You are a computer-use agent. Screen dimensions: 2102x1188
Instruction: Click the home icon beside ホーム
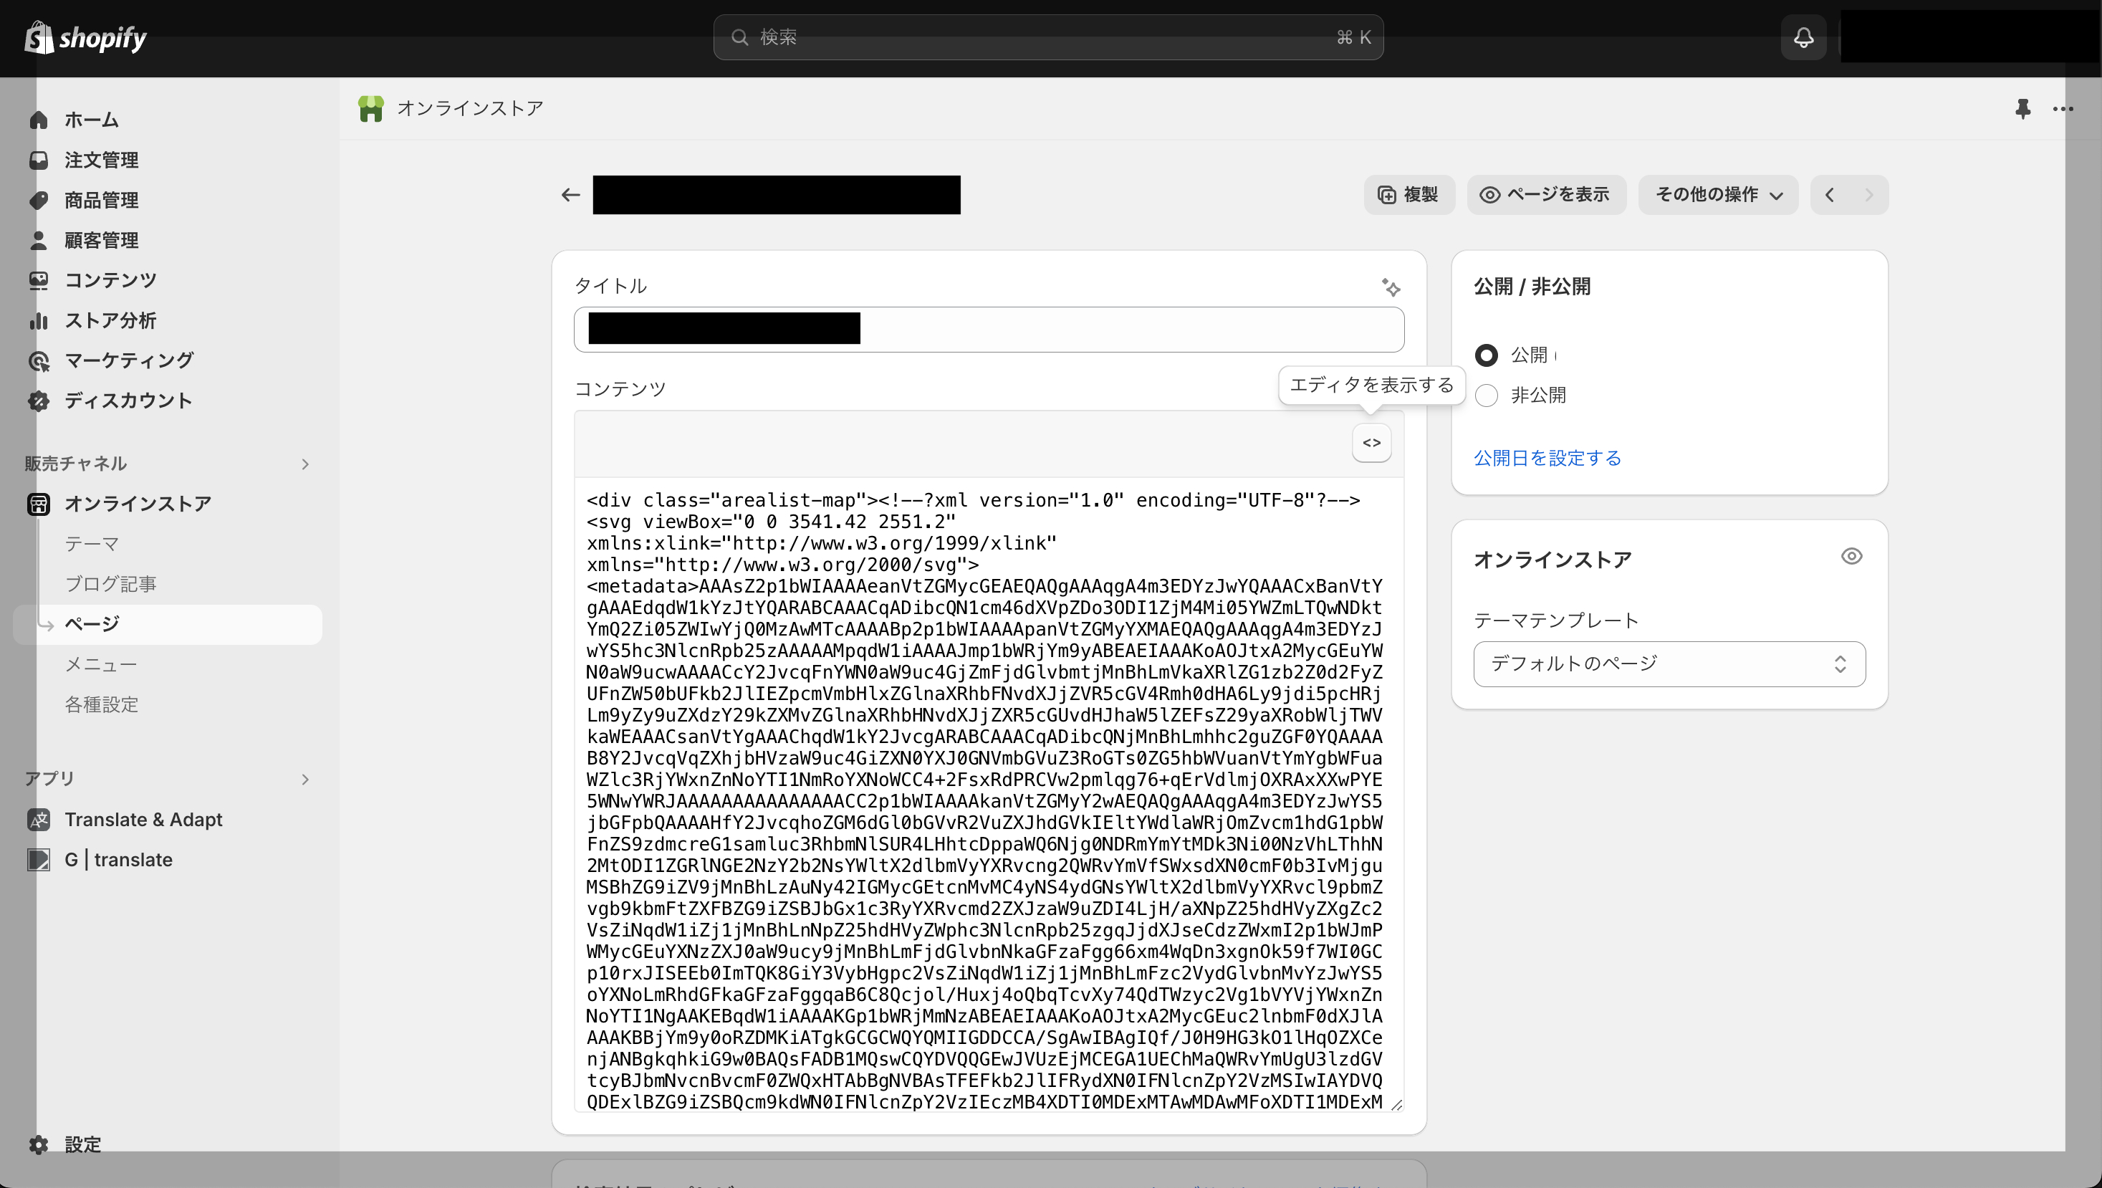tap(39, 120)
